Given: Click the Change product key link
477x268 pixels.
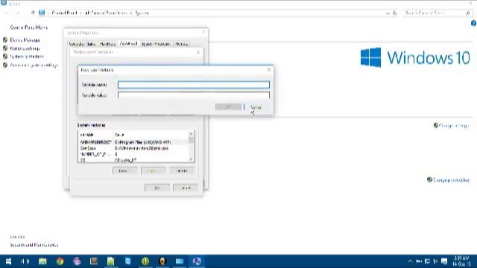Looking at the screenshot, I should (451, 180).
